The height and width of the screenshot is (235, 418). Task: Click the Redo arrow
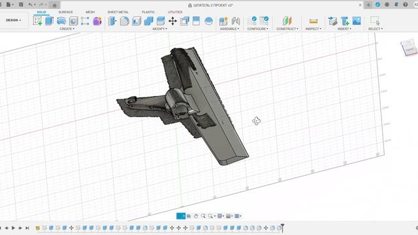click(x=42, y=5)
